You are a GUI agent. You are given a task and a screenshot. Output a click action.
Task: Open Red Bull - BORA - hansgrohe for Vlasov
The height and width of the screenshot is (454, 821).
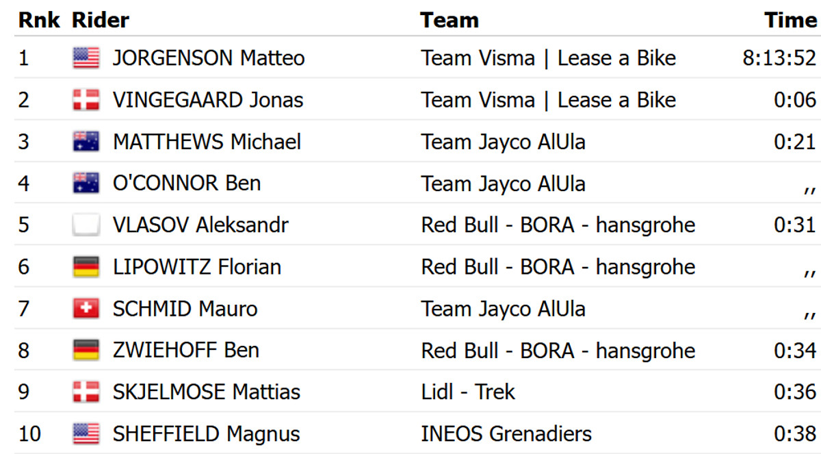(x=558, y=225)
